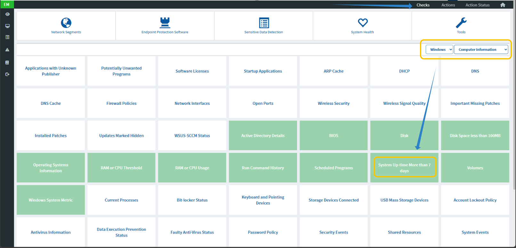Select the Sensitive Data Detection label
Image resolution: width=516 pixels, height=248 pixels.
(264, 32)
